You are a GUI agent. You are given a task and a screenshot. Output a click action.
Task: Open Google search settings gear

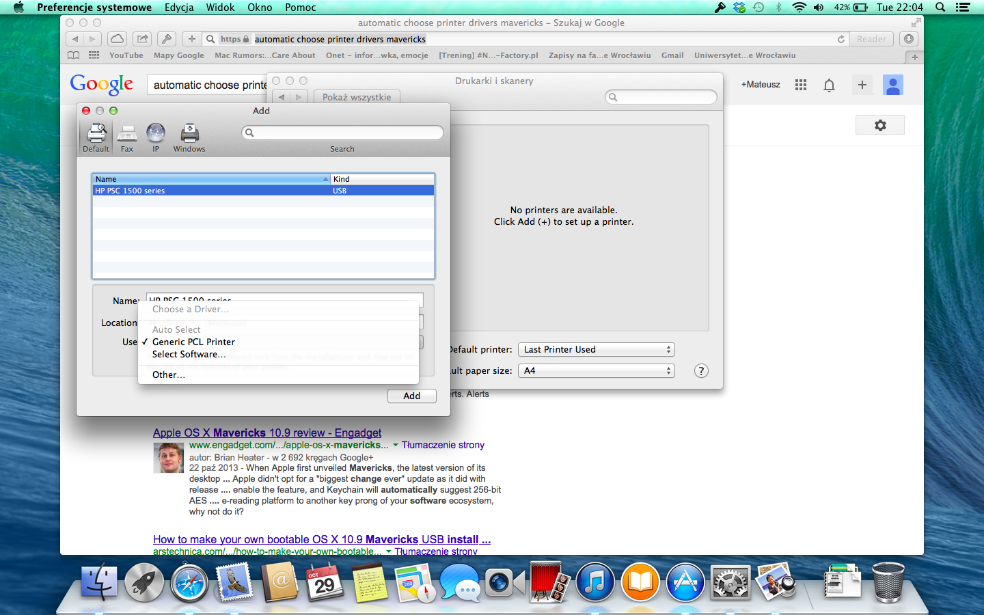(x=880, y=125)
